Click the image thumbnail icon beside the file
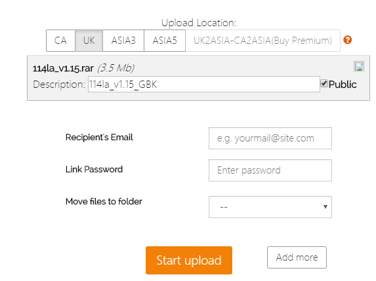 [x=359, y=66]
